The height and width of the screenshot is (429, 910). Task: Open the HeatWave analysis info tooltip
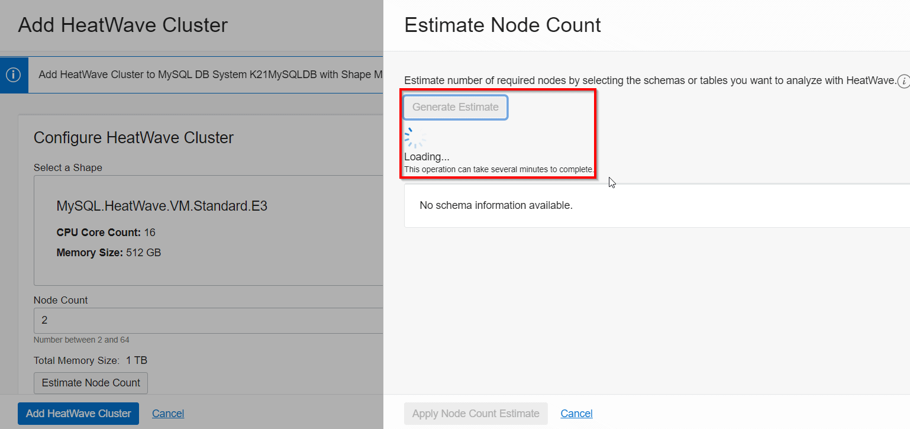coord(903,82)
